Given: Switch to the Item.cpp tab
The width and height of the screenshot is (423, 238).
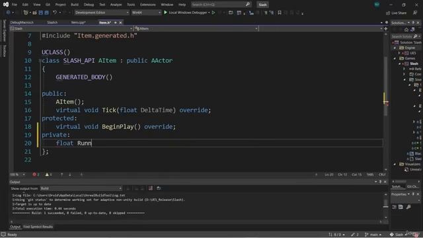Looking at the screenshot, I should (78, 22).
